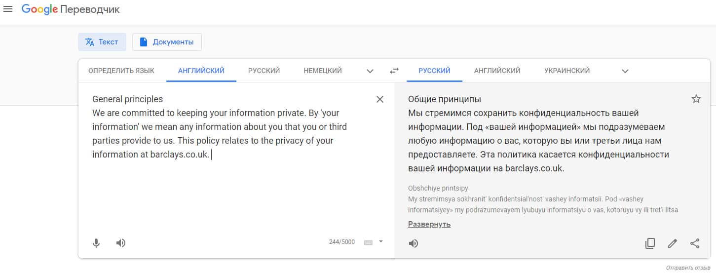
Task: Click Развернуть to expand transliteration
Action: (x=429, y=224)
